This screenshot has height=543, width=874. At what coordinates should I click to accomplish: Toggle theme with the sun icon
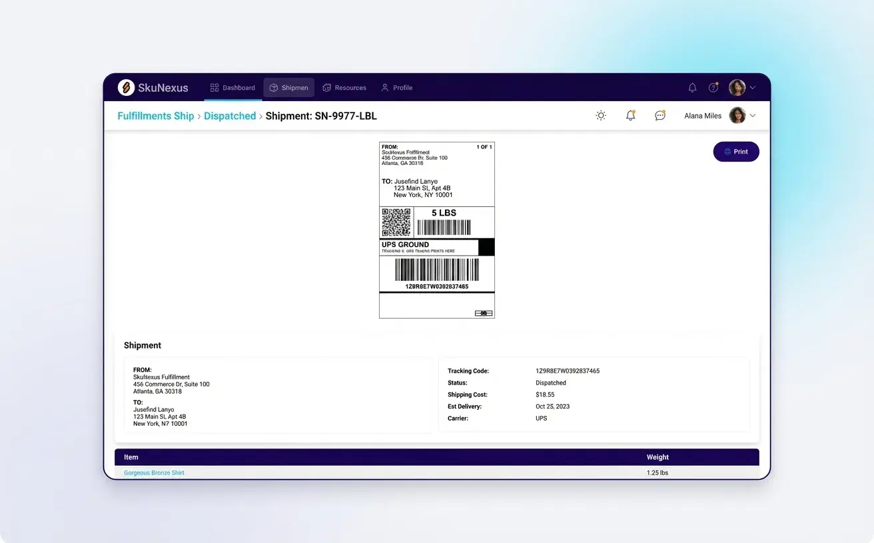point(601,115)
